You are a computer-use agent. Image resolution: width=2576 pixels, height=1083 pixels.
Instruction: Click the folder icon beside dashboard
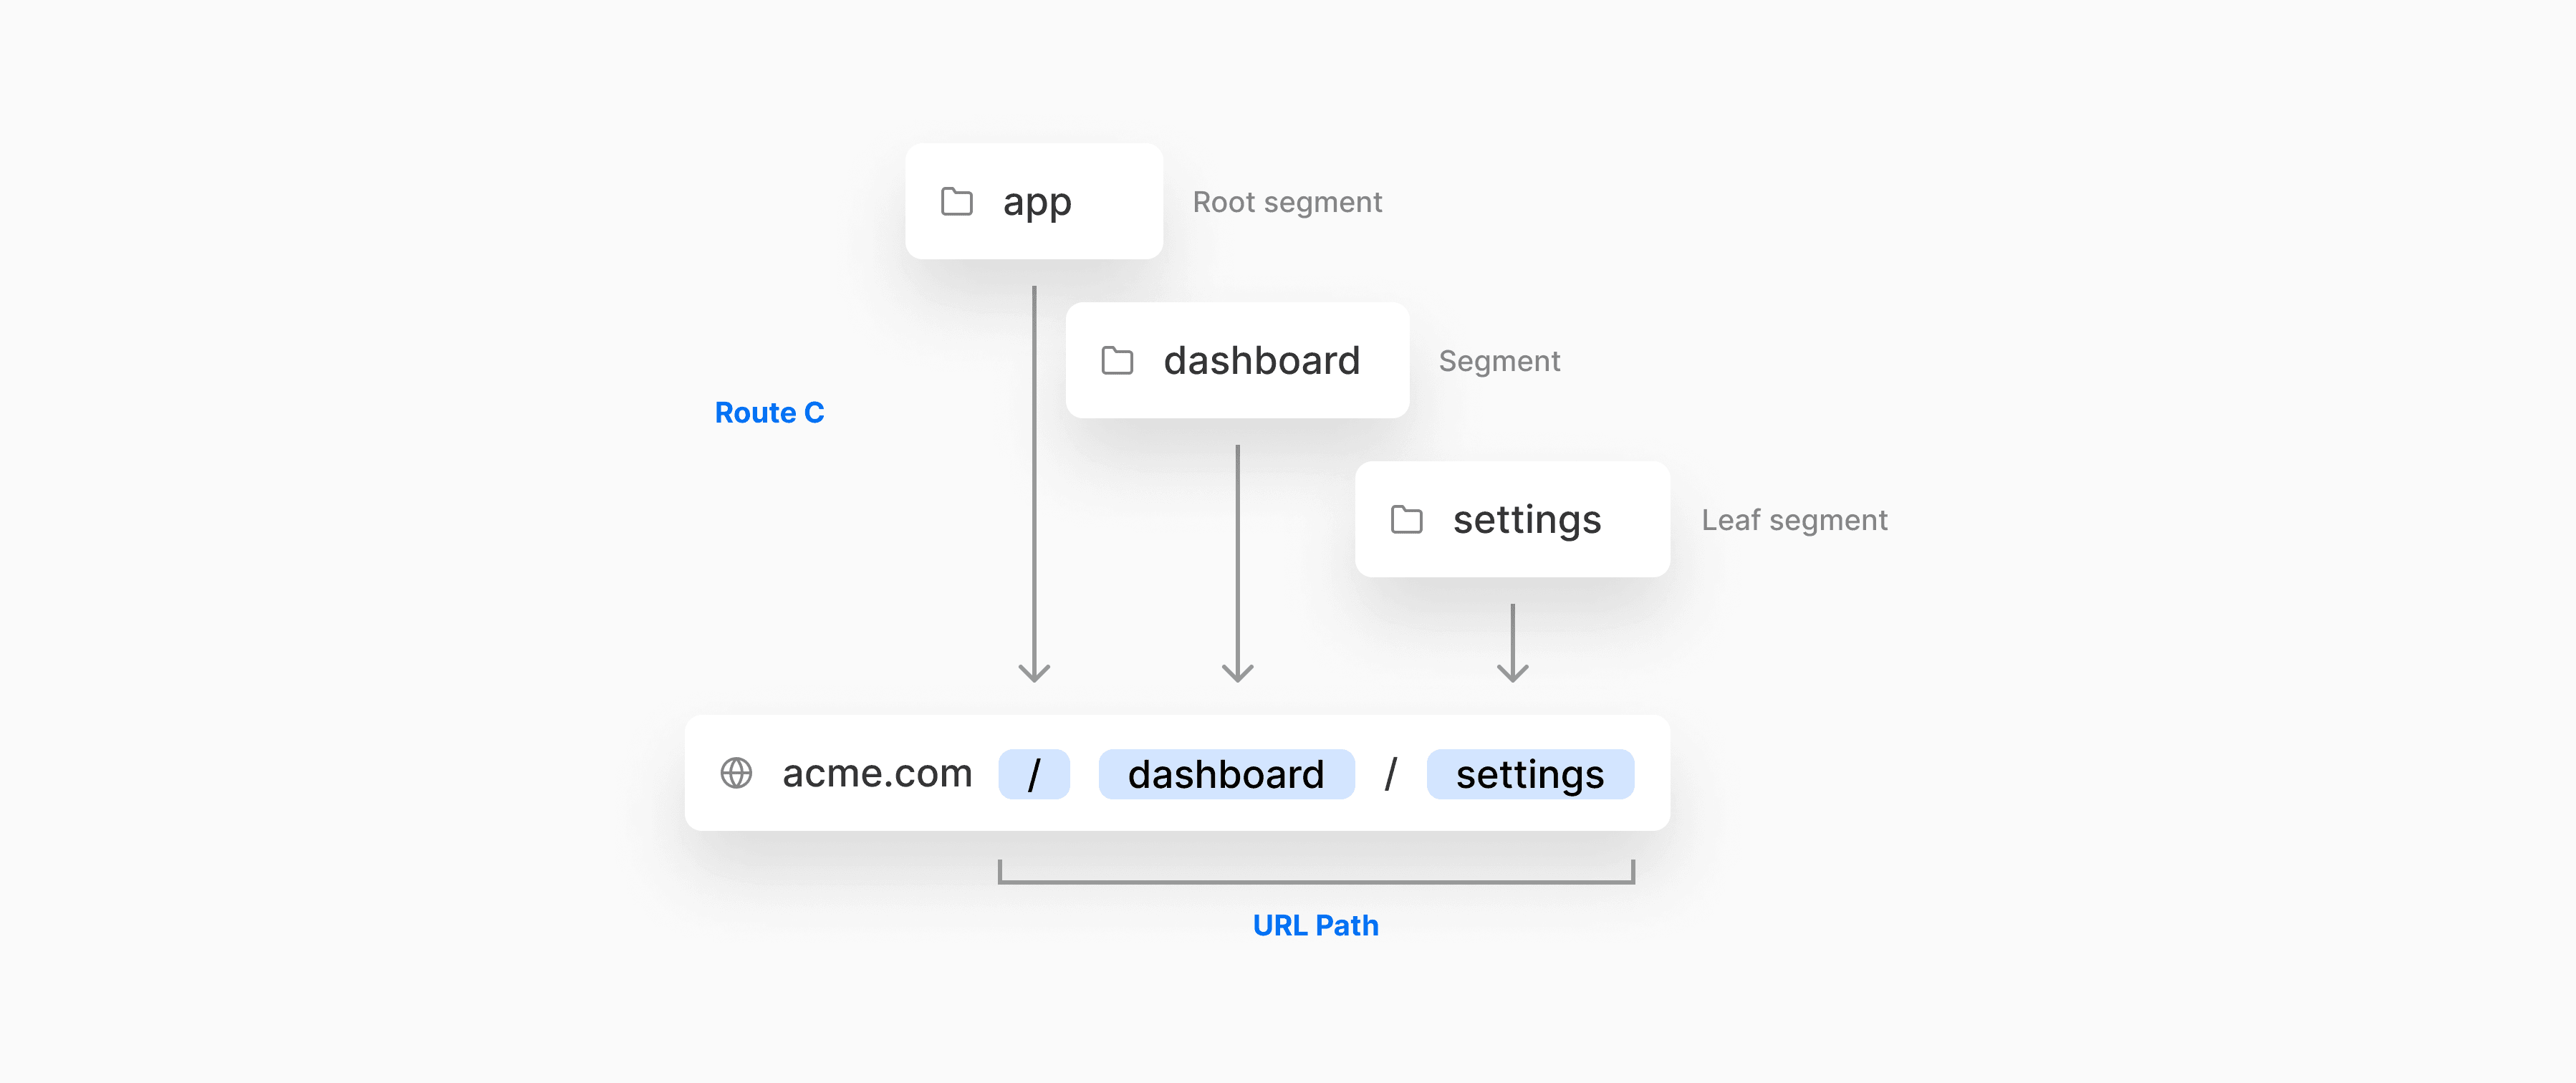[1117, 361]
